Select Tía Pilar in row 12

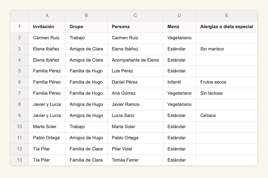tap(47, 149)
